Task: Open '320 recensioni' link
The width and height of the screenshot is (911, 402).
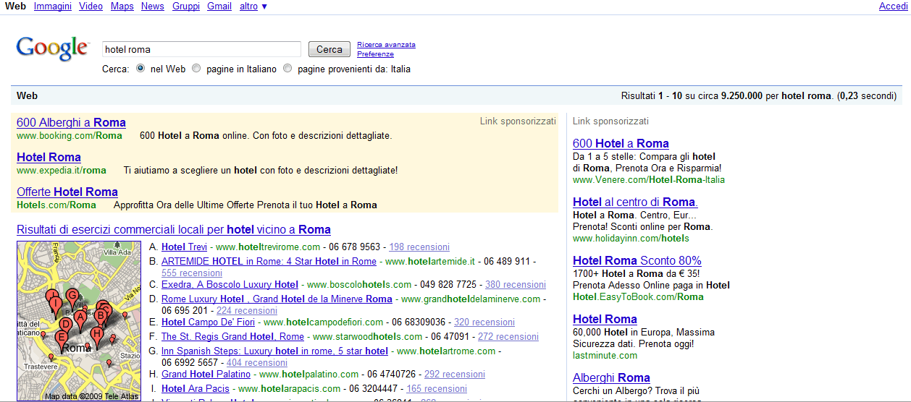Action: coord(484,322)
